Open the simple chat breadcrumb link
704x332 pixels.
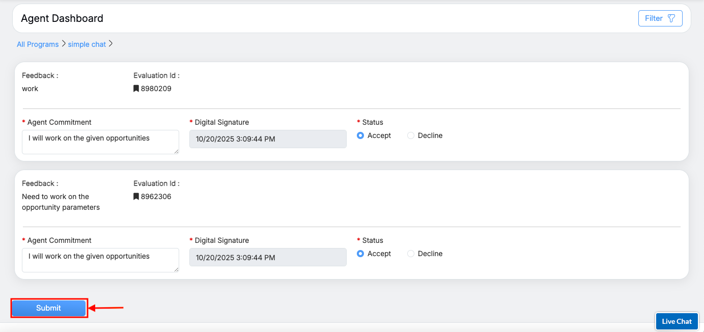coord(87,44)
